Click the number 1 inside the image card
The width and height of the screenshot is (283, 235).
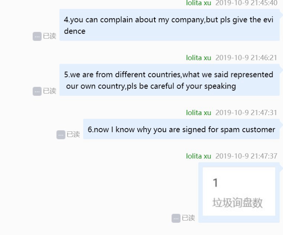coord(215,182)
